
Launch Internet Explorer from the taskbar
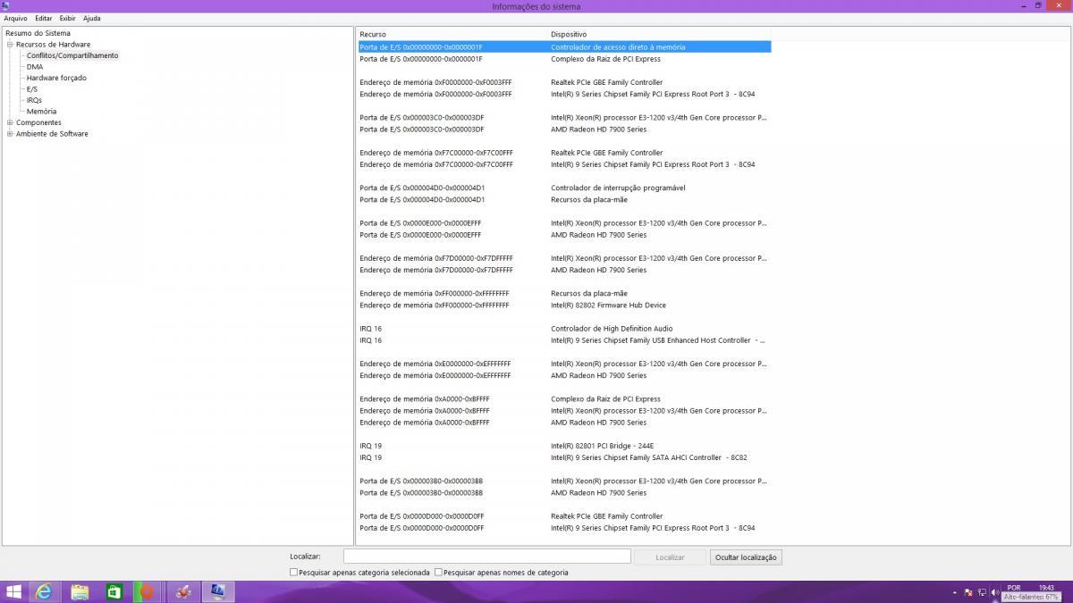pyautogui.click(x=44, y=591)
